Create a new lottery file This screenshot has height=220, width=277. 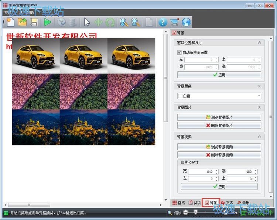(11, 22)
